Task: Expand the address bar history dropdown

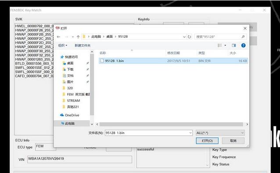Action: pyautogui.click(x=184, y=37)
